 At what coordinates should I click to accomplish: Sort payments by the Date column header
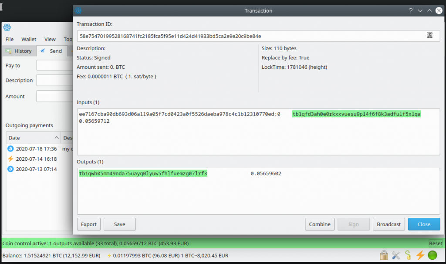33,138
